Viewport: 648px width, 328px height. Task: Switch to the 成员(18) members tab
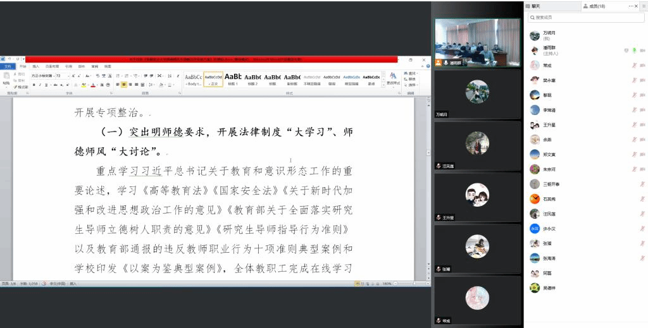pos(595,6)
